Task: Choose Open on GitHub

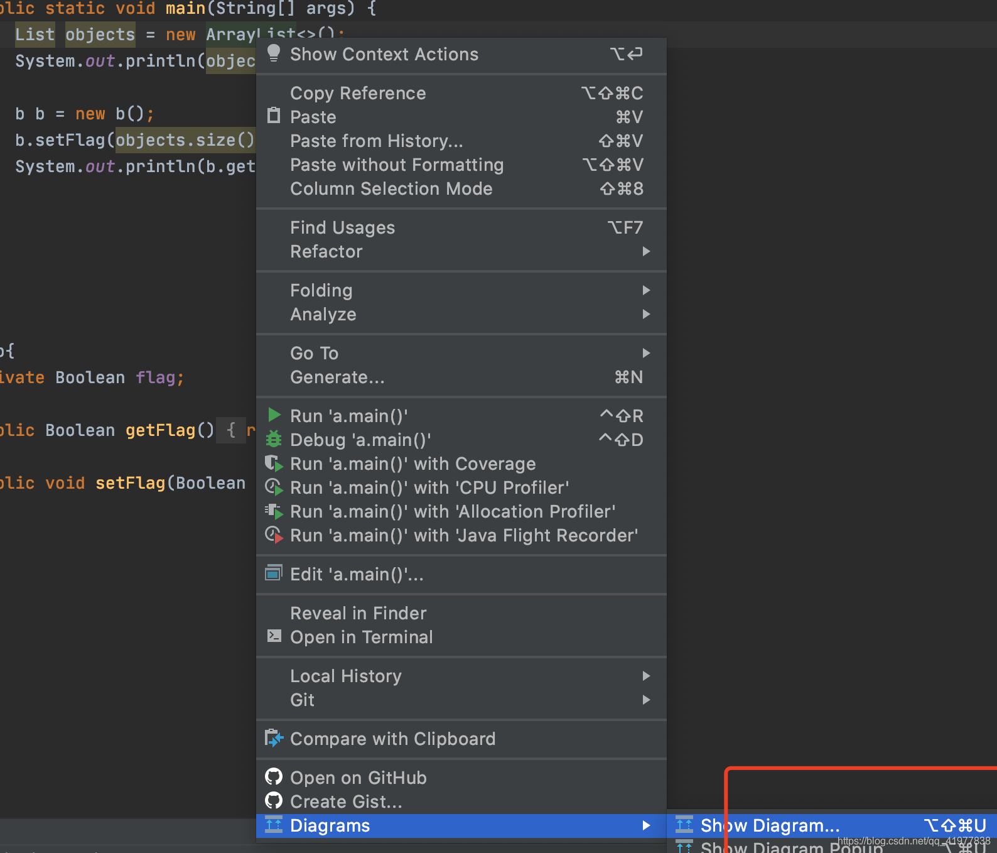Action: [x=461, y=778]
